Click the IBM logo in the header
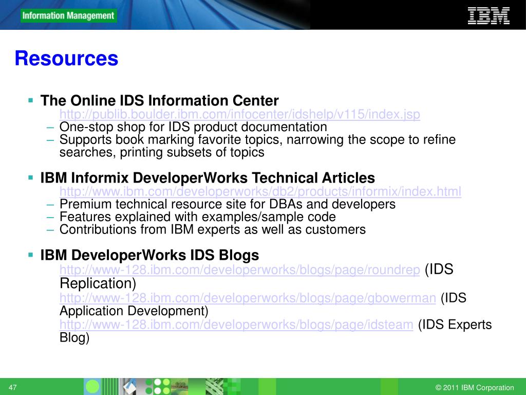The image size is (526, 395). (489, 16)
